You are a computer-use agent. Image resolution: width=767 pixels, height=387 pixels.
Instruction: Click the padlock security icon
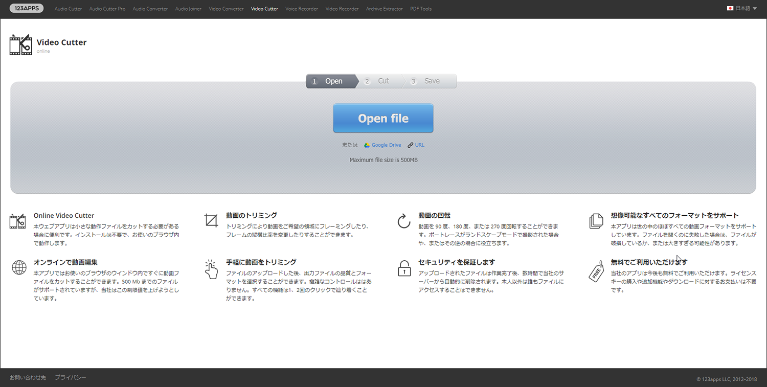404,268
